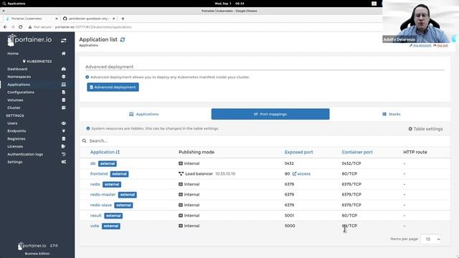Switch to the Applications tab
The image size is (459, 258).
pos(144,114)
